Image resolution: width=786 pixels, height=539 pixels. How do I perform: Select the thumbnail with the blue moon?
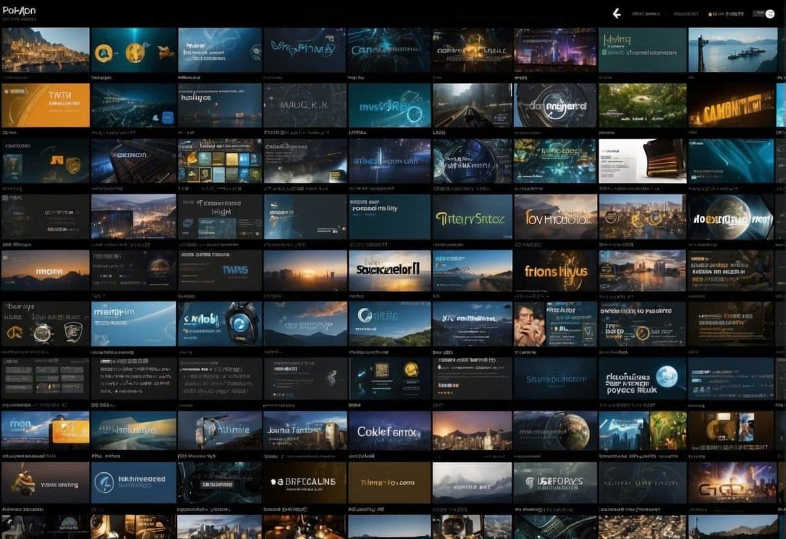tap(642, 379)
